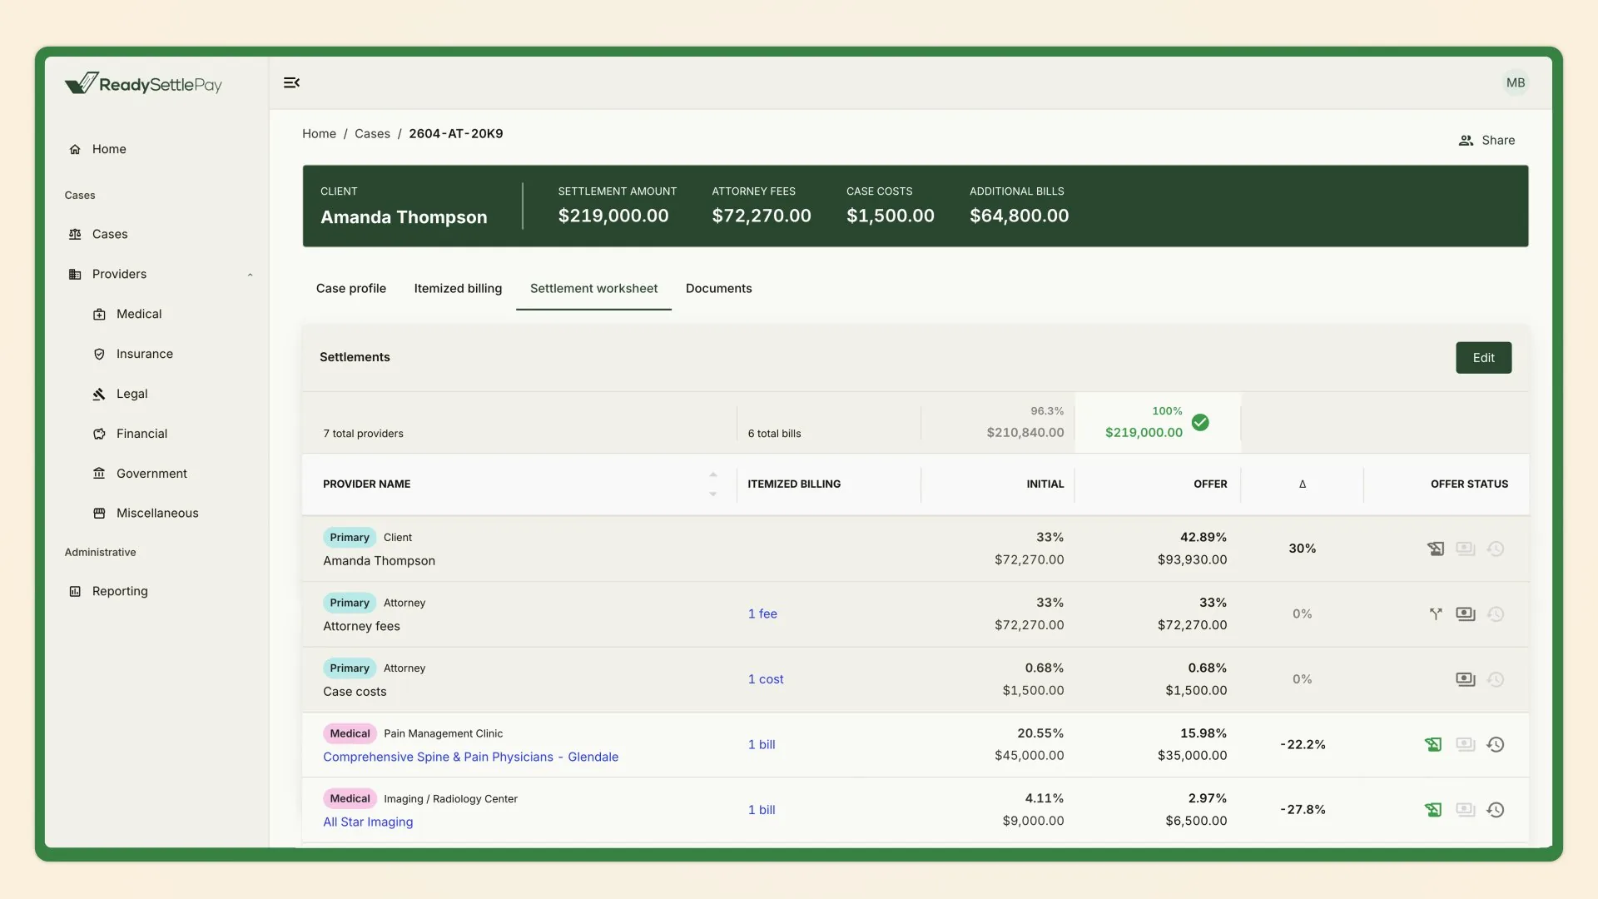Screen dimensions: 1598x899
Task: Switch to the Itemized billing tab
Action: (458, 288)
